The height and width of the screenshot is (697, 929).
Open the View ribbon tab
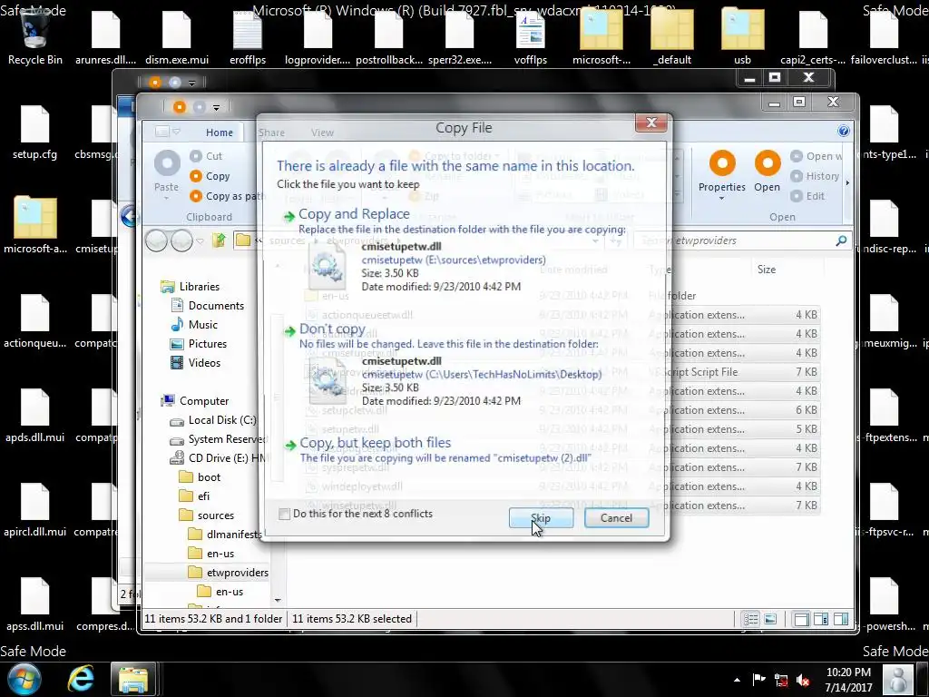(322, 133)
